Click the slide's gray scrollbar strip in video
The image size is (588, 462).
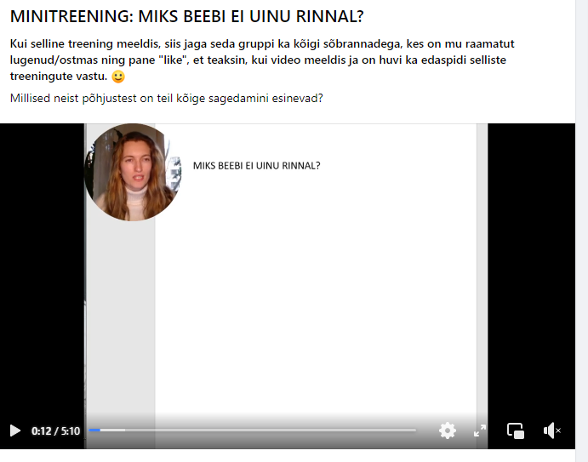coord(482,268)
